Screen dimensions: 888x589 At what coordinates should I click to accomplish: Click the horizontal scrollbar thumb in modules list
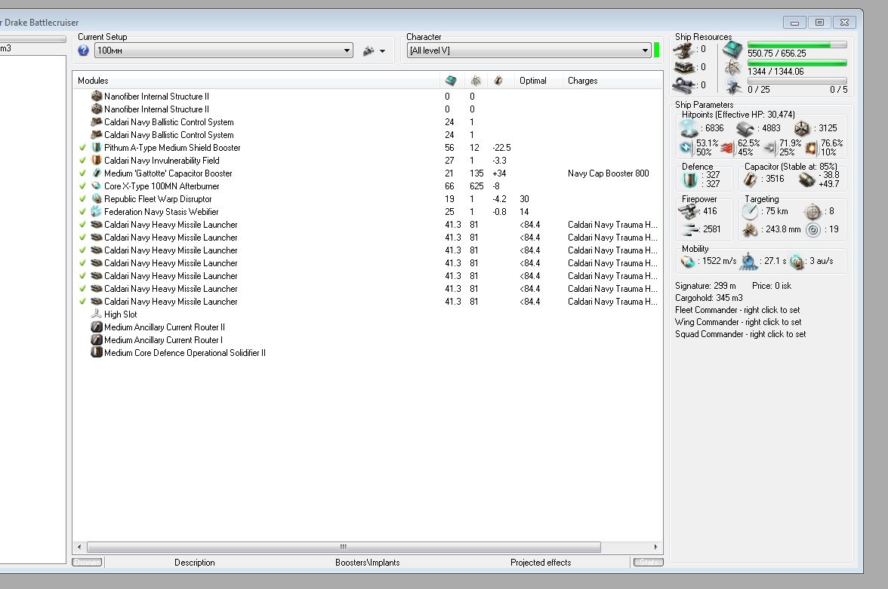pos(344,547)
